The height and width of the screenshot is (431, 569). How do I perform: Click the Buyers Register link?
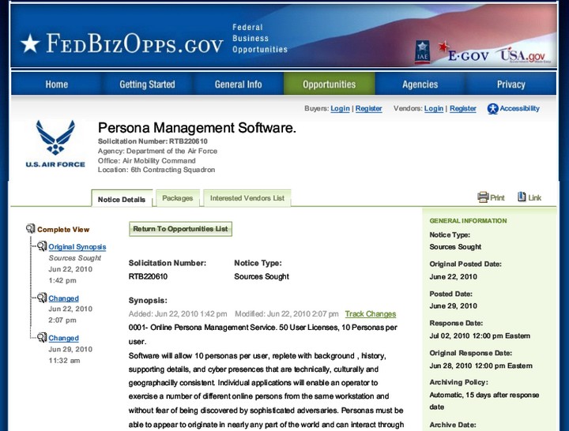[369, 108]
